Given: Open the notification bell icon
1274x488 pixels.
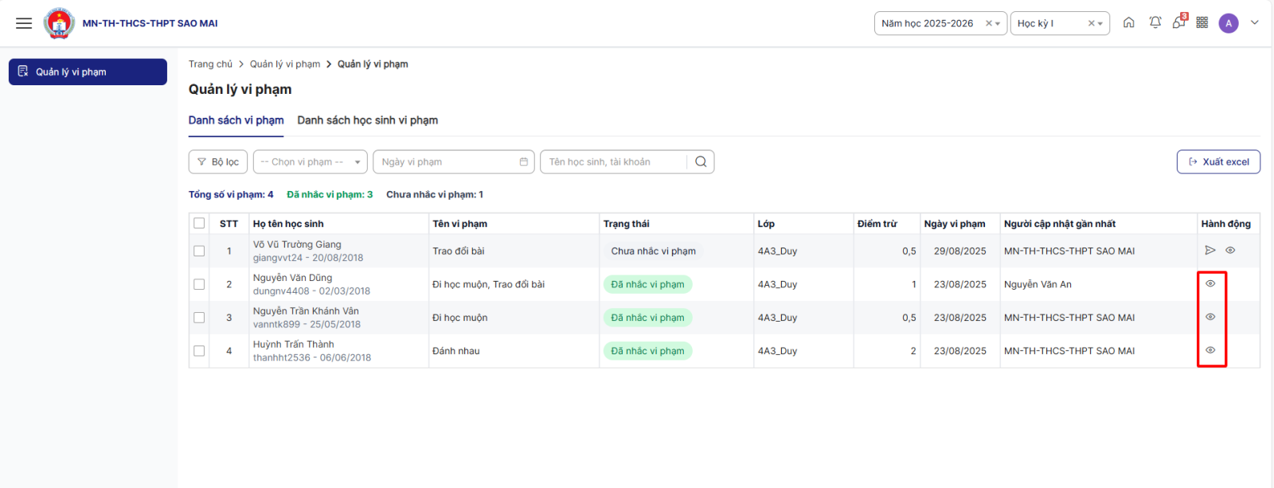Looking at the screenshot, I should (x=1155, y=23).
